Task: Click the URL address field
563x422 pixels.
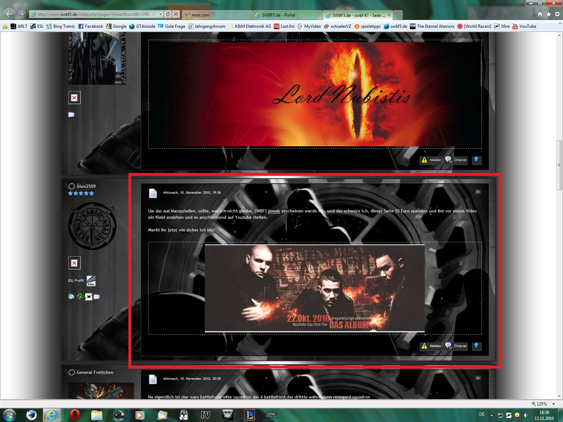Action: [x=94, y=14]
